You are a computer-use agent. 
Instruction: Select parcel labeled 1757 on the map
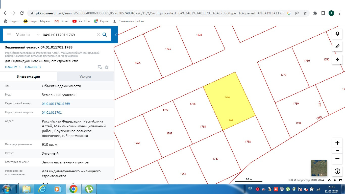pyautogui.click(x=215, y=159)
